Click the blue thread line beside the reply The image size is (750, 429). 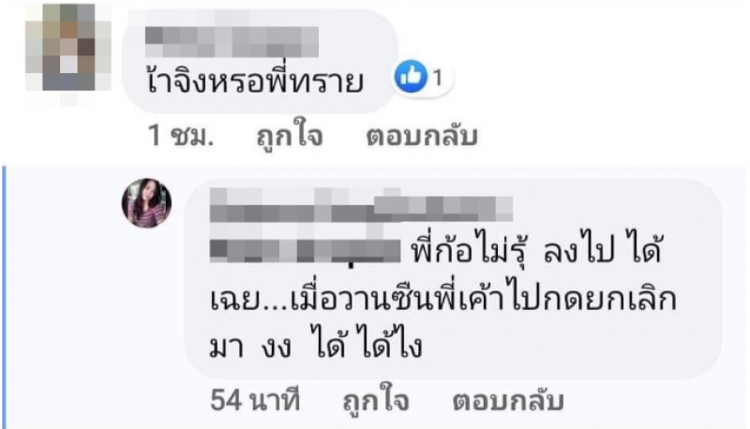pyautogui.click(x=5, y=296)
